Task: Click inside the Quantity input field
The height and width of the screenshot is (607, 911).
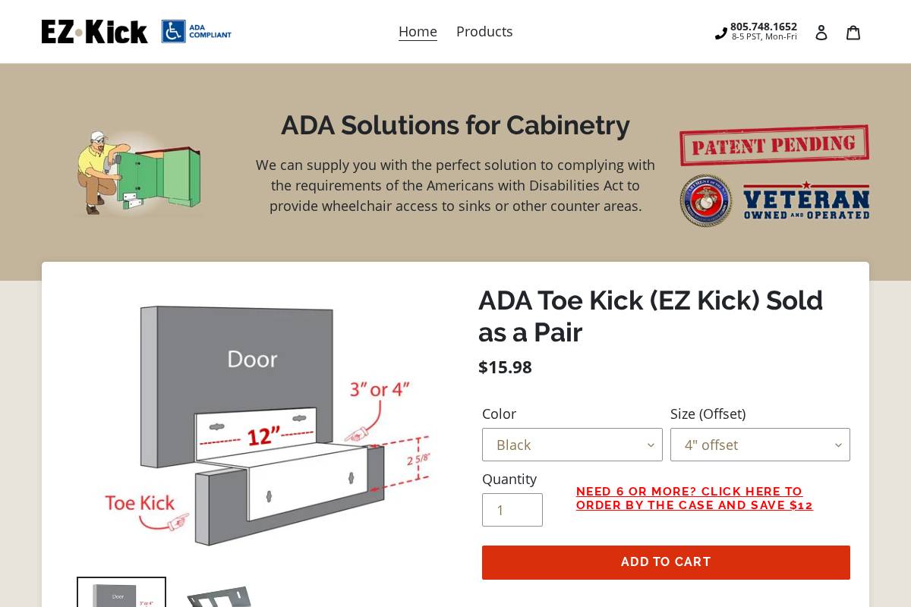Action: point(512,510)
